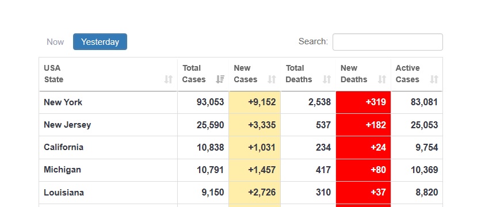Select the Yesterday tab button

100,42
